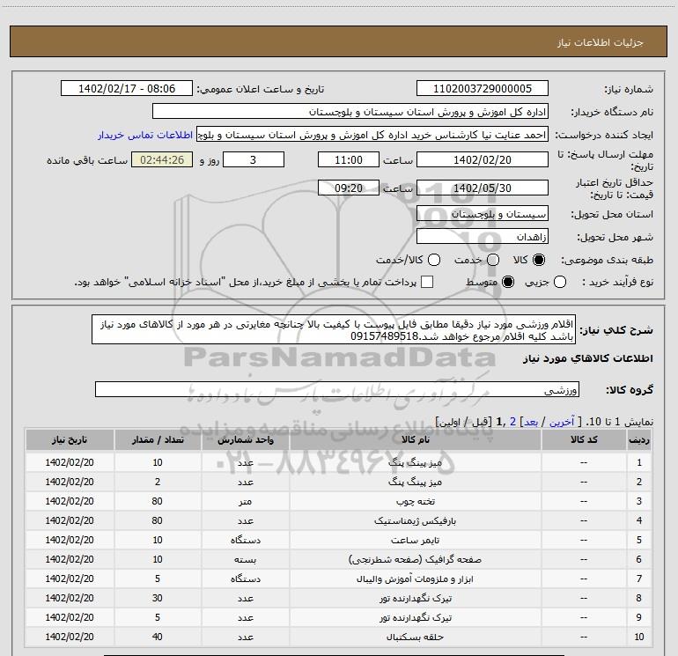Viewport: 678px width, 656px height.
Task: Click the announcement date 1402/02/17 field
Action: (127, 89)
